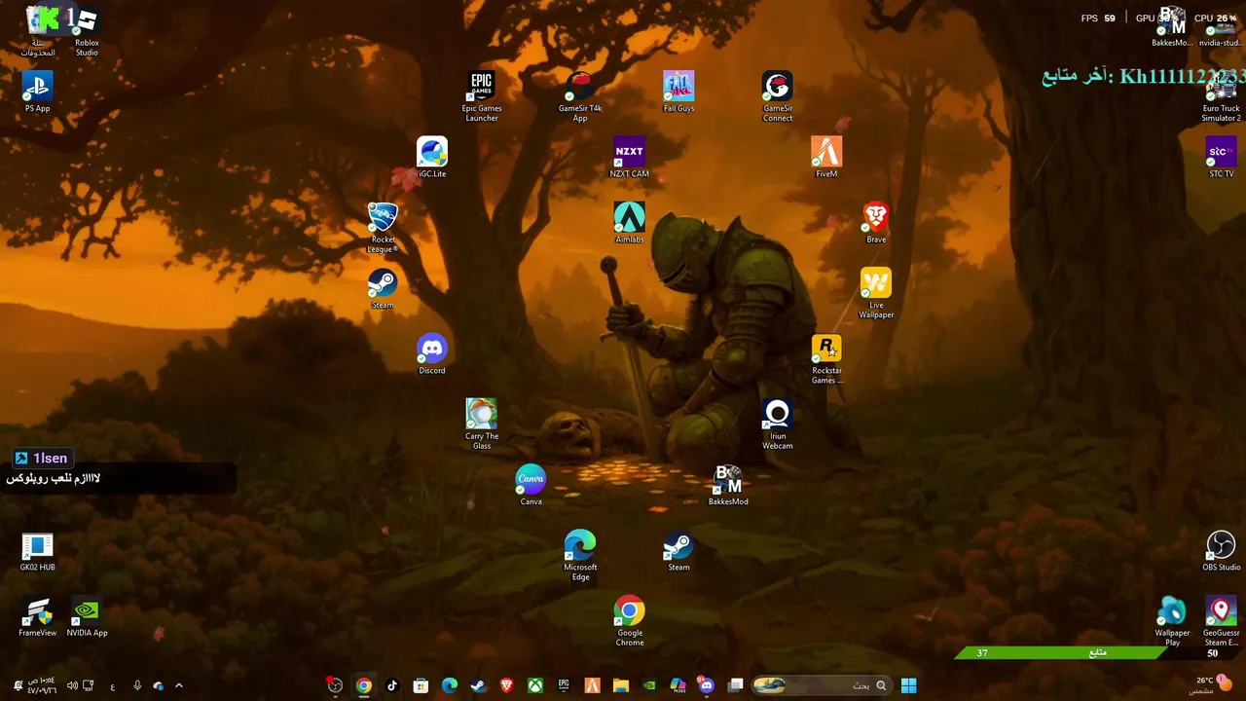Open Task View on the taskbar
This screenshot has width=1246, height=701.
point(736,685)
